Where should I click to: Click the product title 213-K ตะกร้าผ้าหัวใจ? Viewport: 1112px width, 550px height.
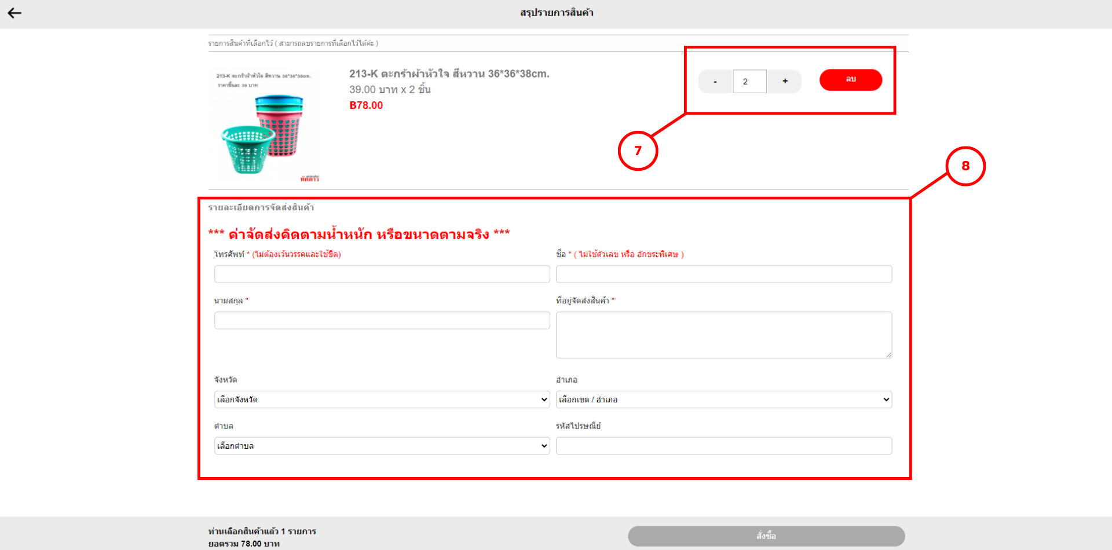(x=449, y=74)
